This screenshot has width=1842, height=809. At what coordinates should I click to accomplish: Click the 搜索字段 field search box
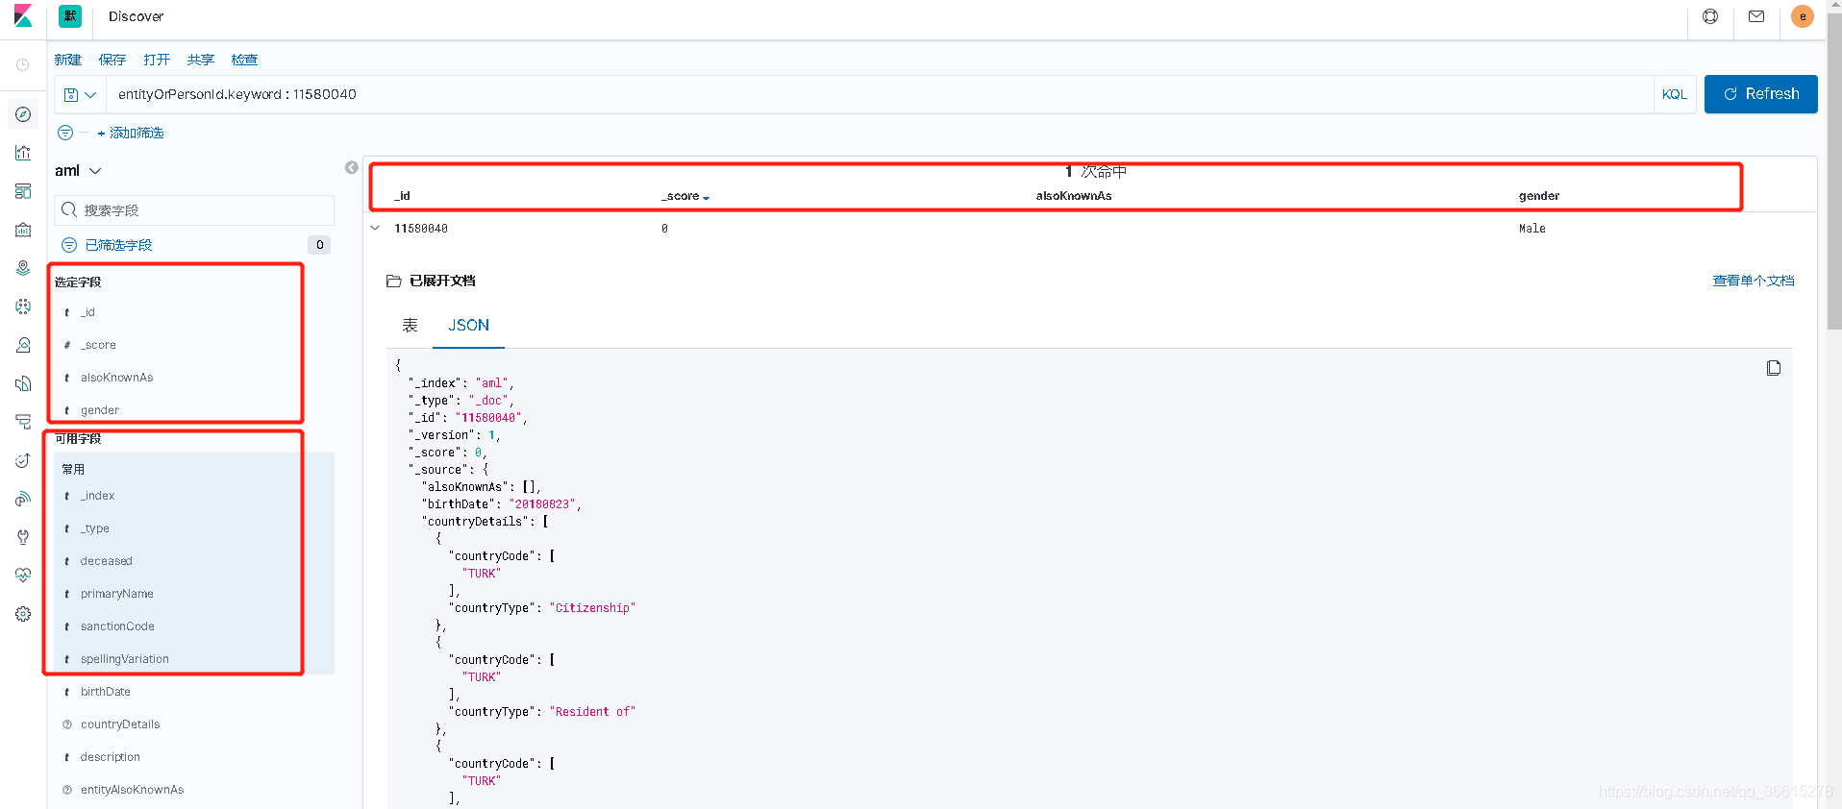pos(194,210)
